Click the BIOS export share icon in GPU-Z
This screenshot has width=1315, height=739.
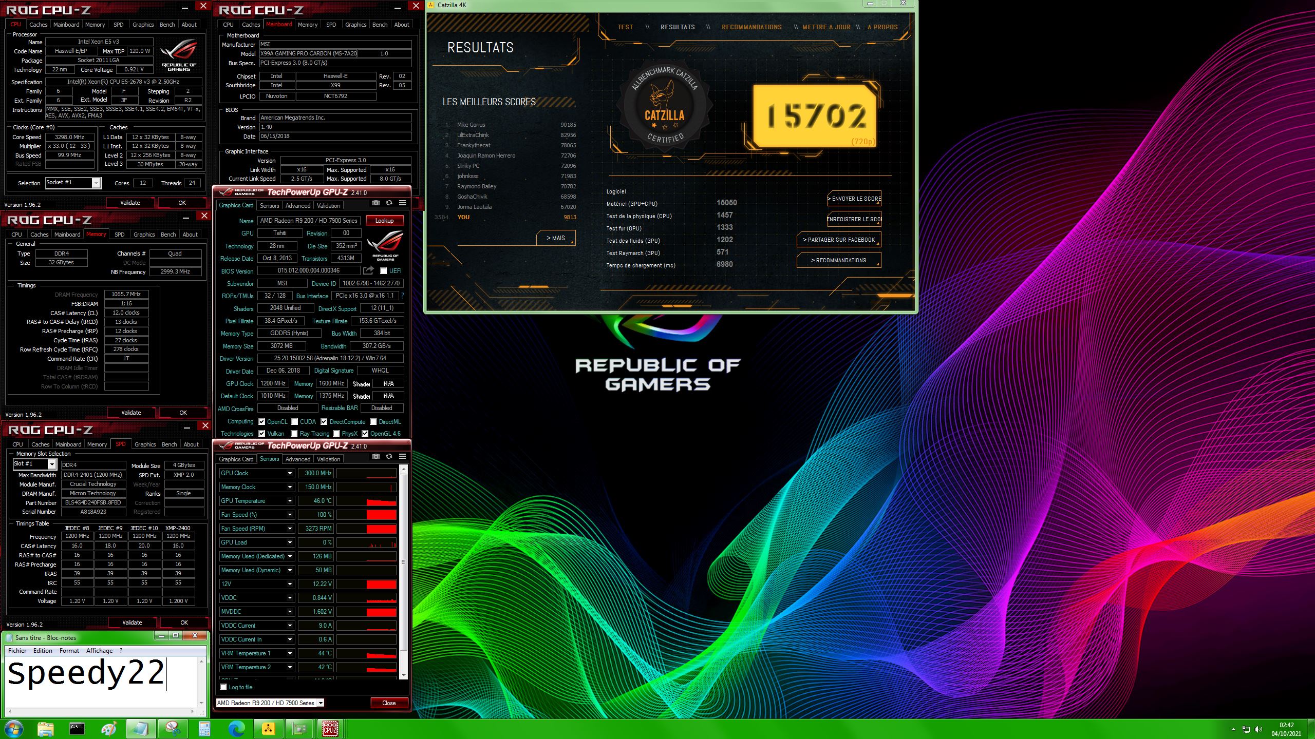tap(368, 270)
